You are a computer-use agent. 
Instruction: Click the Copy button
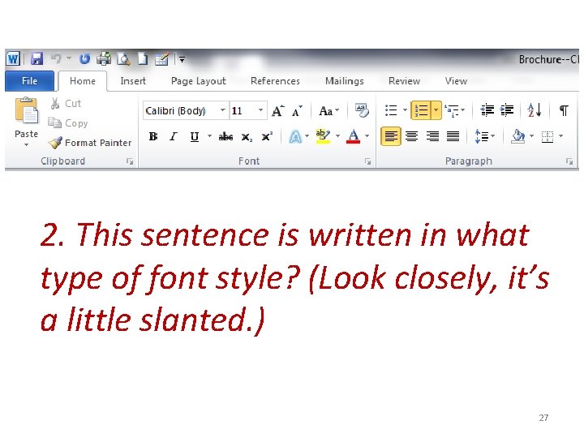tap(68, 123)
